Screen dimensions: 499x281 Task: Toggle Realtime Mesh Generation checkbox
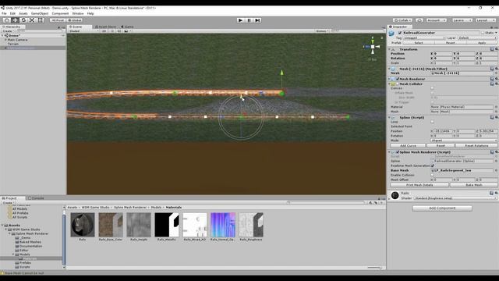click(x=432, y=165)
